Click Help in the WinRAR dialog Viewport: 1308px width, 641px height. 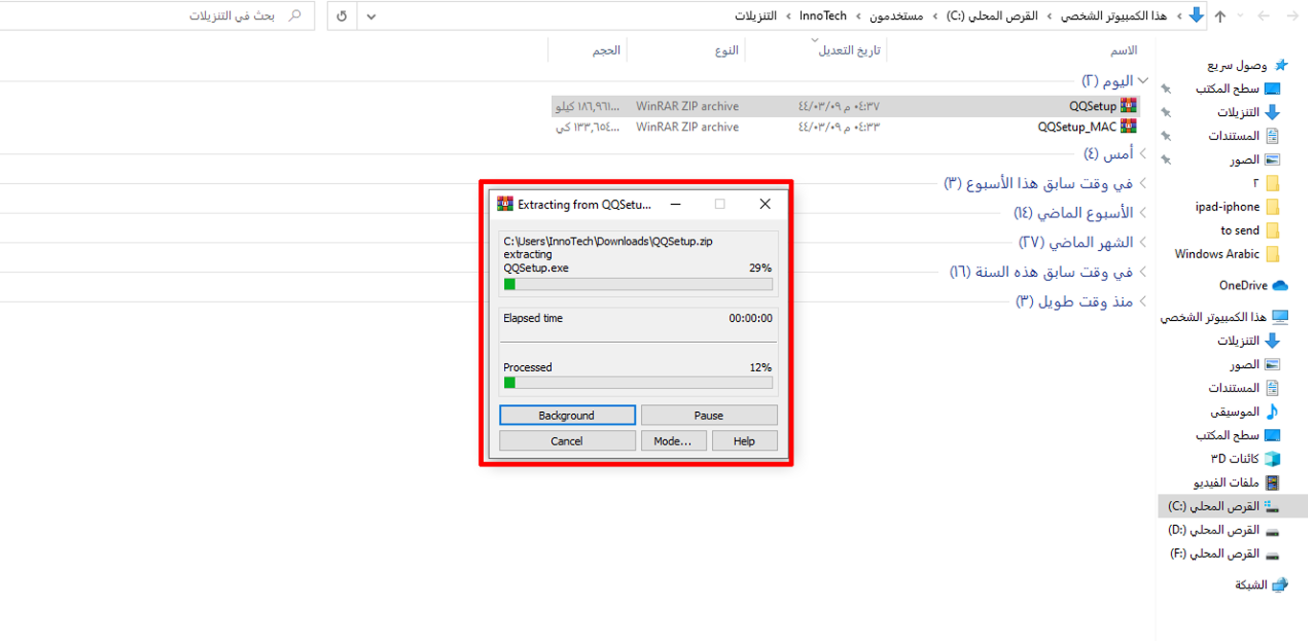pos(745,441)
